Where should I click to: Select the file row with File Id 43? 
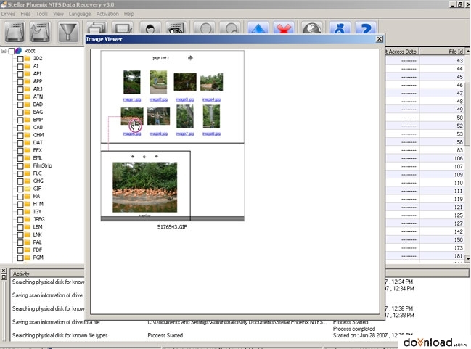(x=425, y=61)
